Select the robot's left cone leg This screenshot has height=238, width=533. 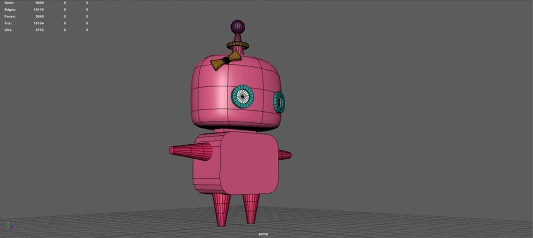coord(221,209)
